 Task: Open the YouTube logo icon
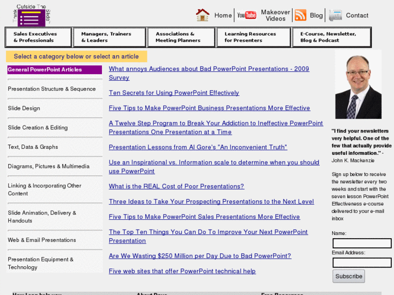(x=247, y=15)
